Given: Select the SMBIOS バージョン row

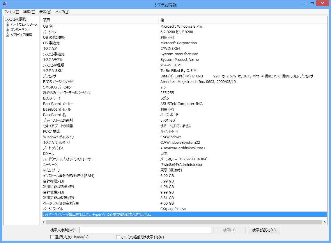Looking at the screenshot, I should tap(185, 87).
